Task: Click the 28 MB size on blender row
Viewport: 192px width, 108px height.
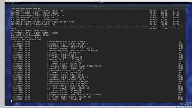Action: [x=164, y=24]
